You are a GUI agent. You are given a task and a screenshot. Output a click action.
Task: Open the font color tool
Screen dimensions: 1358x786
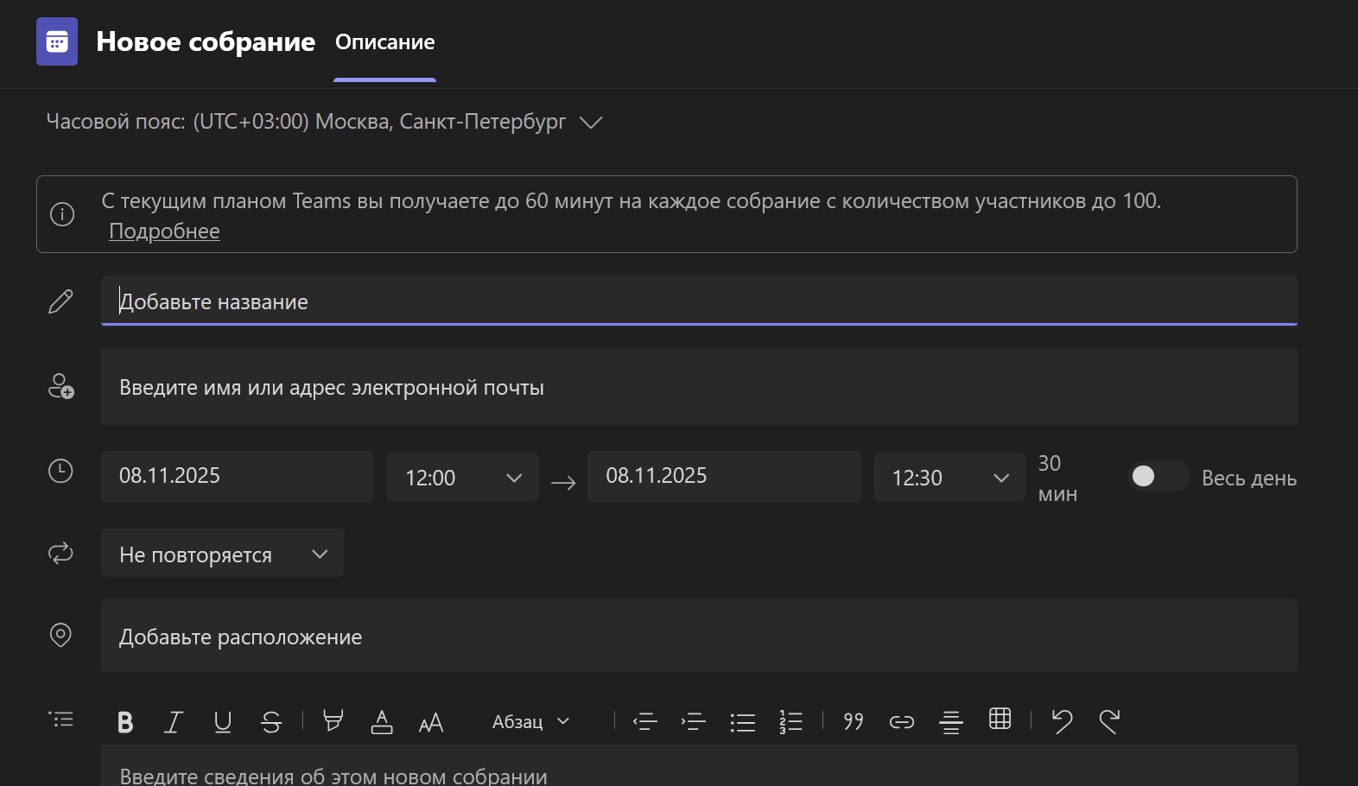tap(382, 721)
